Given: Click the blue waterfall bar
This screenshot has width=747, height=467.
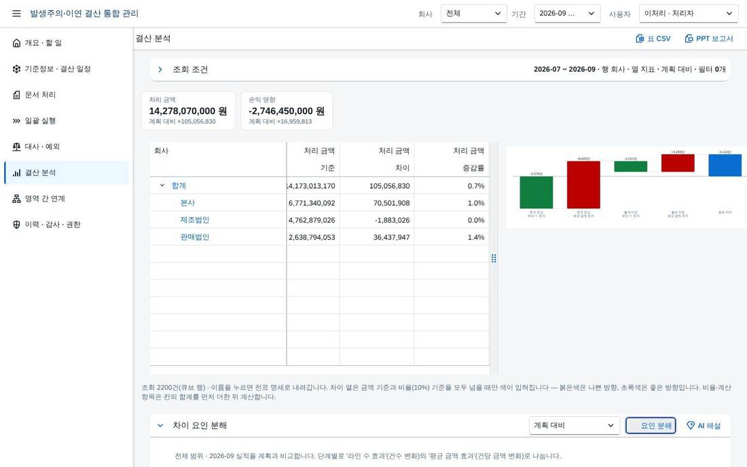Looking at the screenshot, I should click(x=725, y=165).
